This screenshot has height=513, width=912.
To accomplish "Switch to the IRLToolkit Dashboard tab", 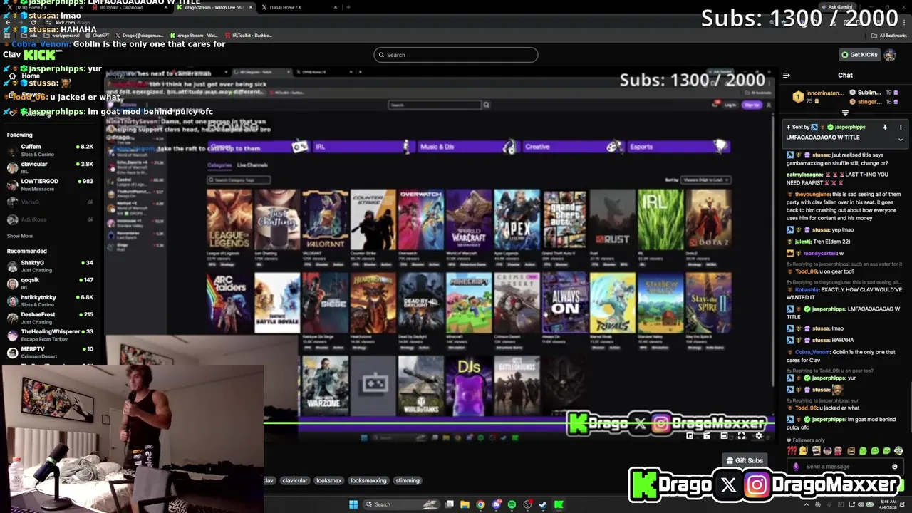I will click(128, 7).
